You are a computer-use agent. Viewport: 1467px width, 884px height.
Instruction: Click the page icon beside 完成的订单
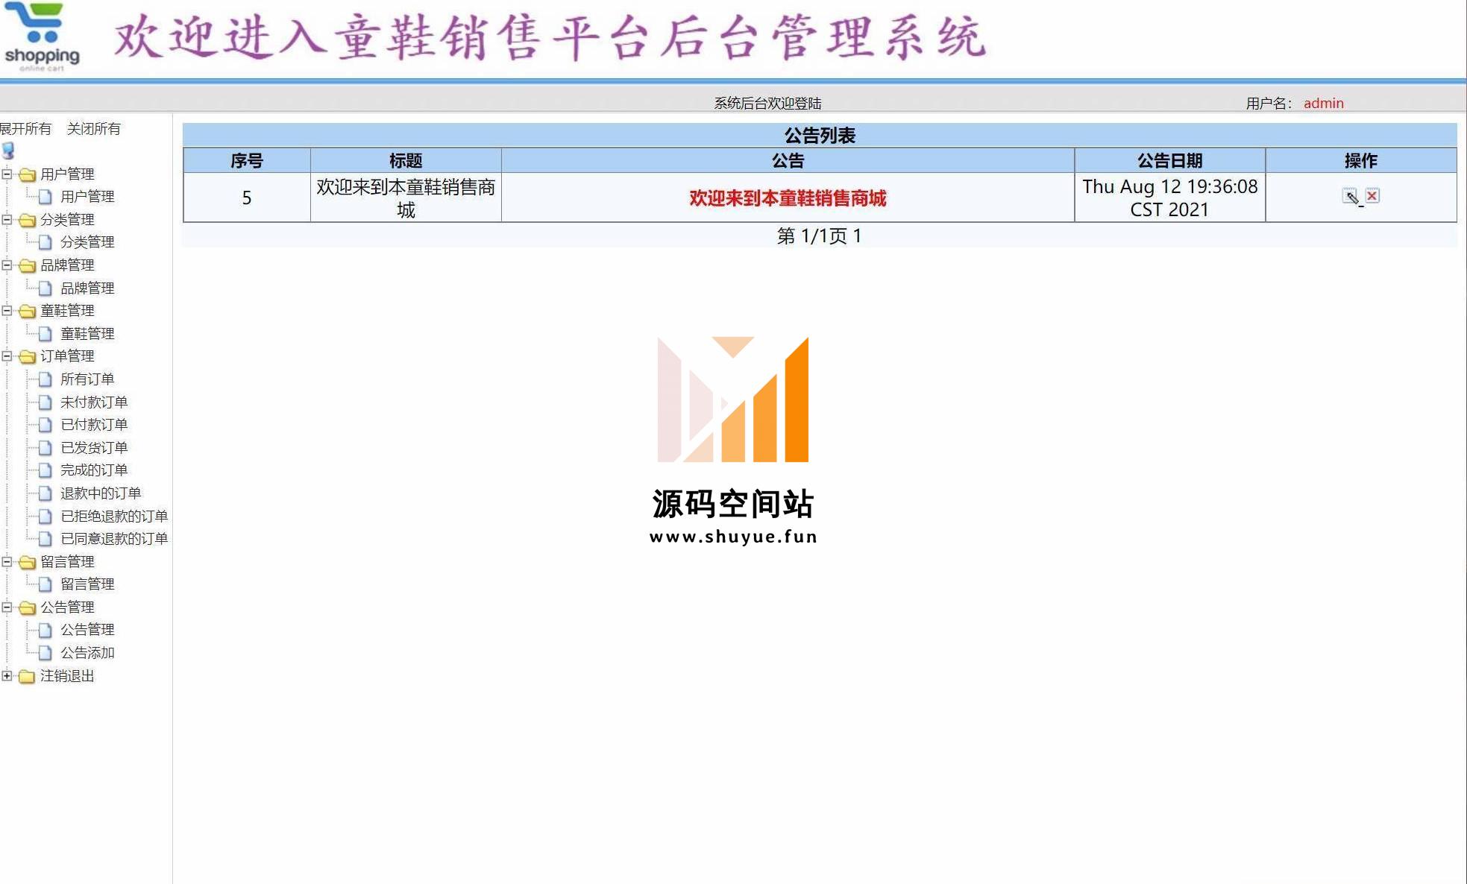[x=45, y=470]
